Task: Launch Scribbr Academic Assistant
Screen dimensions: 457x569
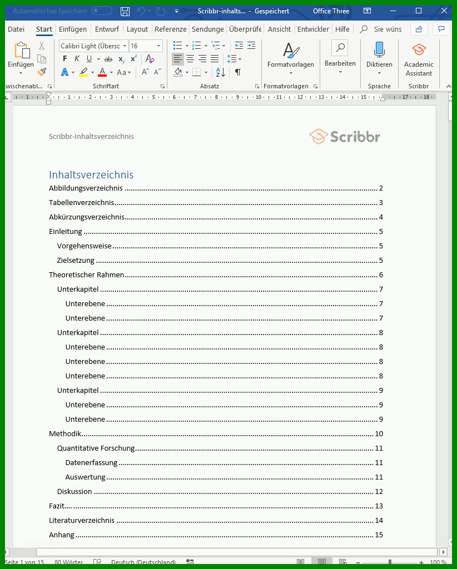Action: point(419,60)
